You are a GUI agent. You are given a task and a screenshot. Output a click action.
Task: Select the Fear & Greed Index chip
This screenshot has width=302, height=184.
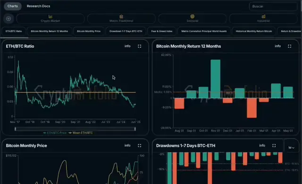click(x=162, y=31)
